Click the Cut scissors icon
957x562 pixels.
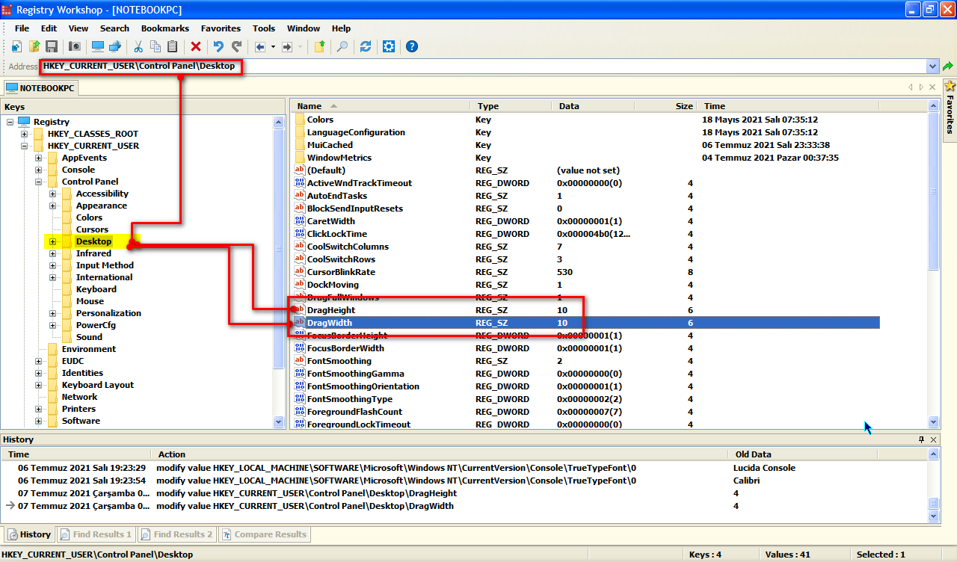click(x=138, y=46)
